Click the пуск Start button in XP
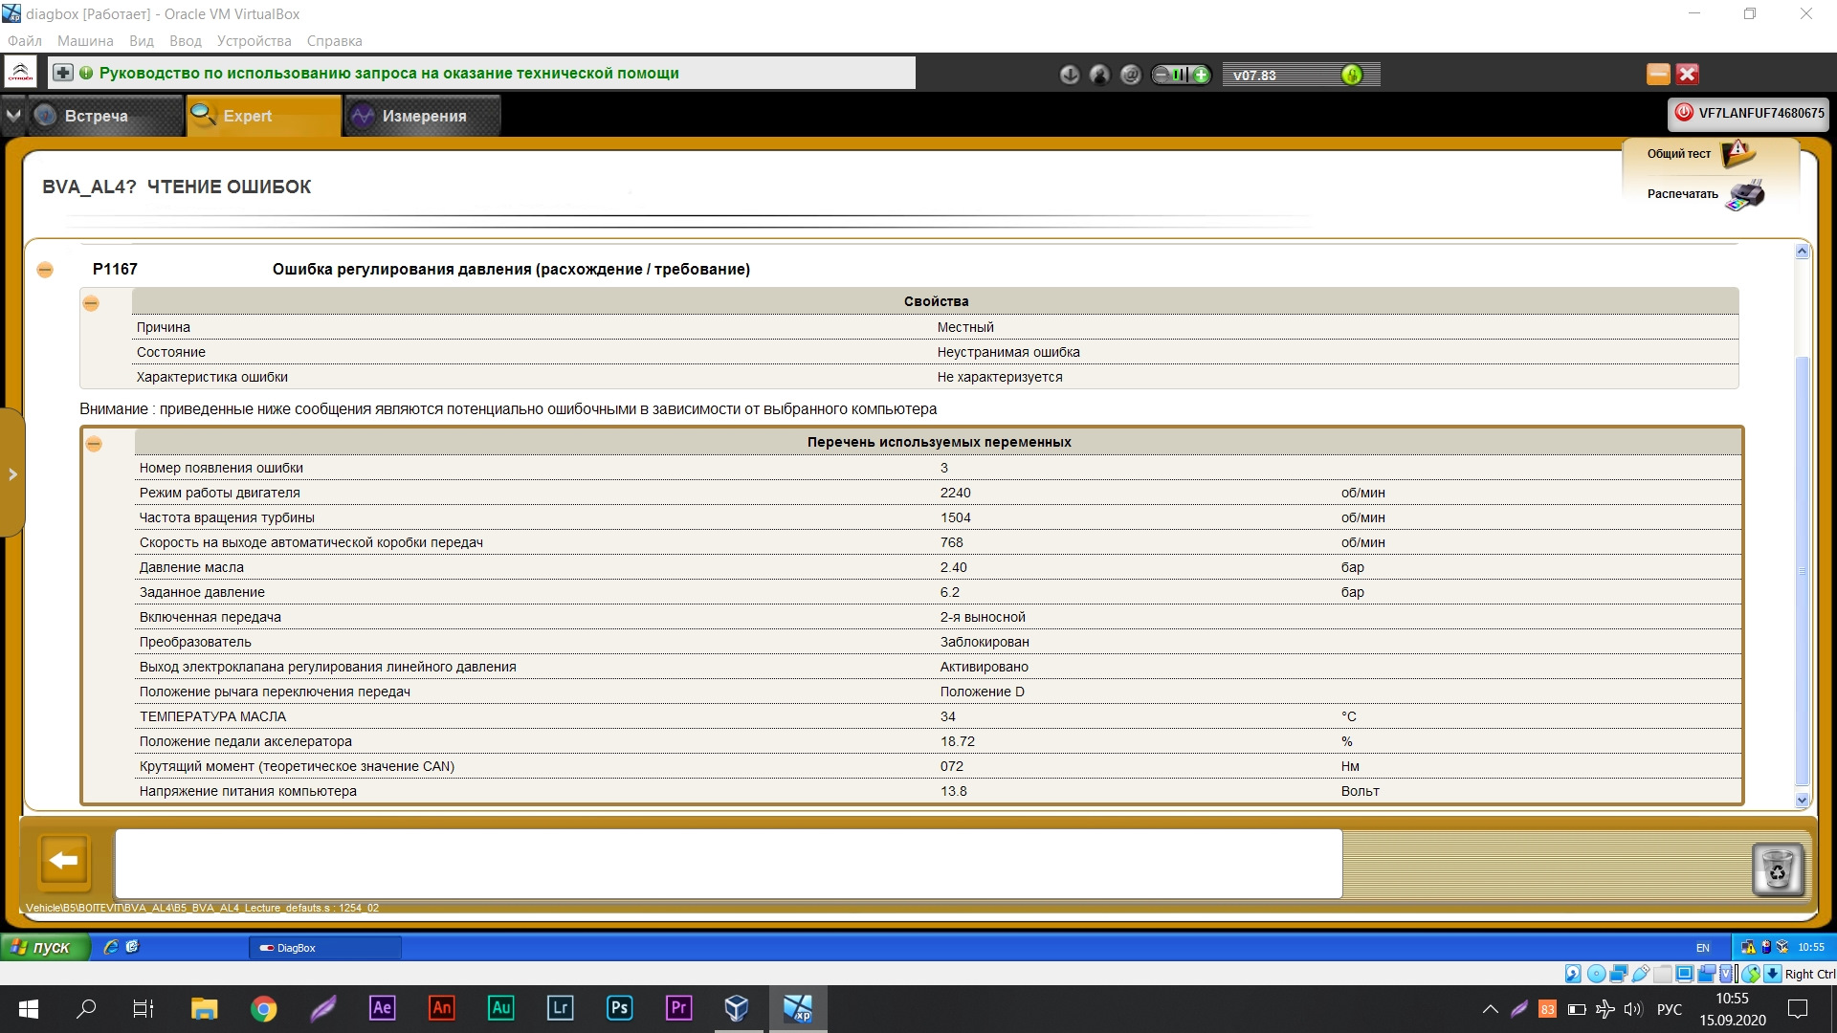Screen dimensions: 1837x1033 coord(45,947)
